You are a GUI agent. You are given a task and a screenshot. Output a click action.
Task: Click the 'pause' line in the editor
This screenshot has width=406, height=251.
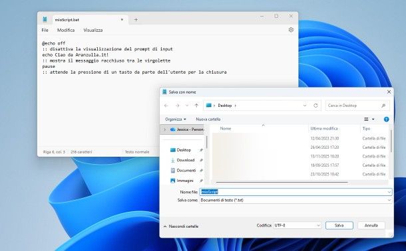(x=49, y=66)
